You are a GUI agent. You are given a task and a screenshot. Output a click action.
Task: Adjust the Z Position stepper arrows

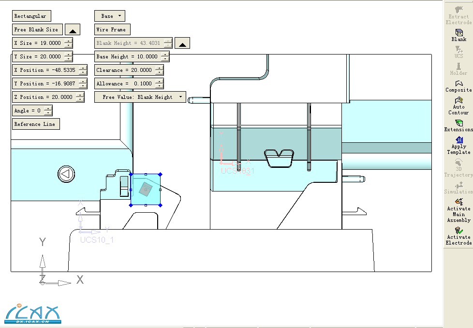[x=80, y=97]
